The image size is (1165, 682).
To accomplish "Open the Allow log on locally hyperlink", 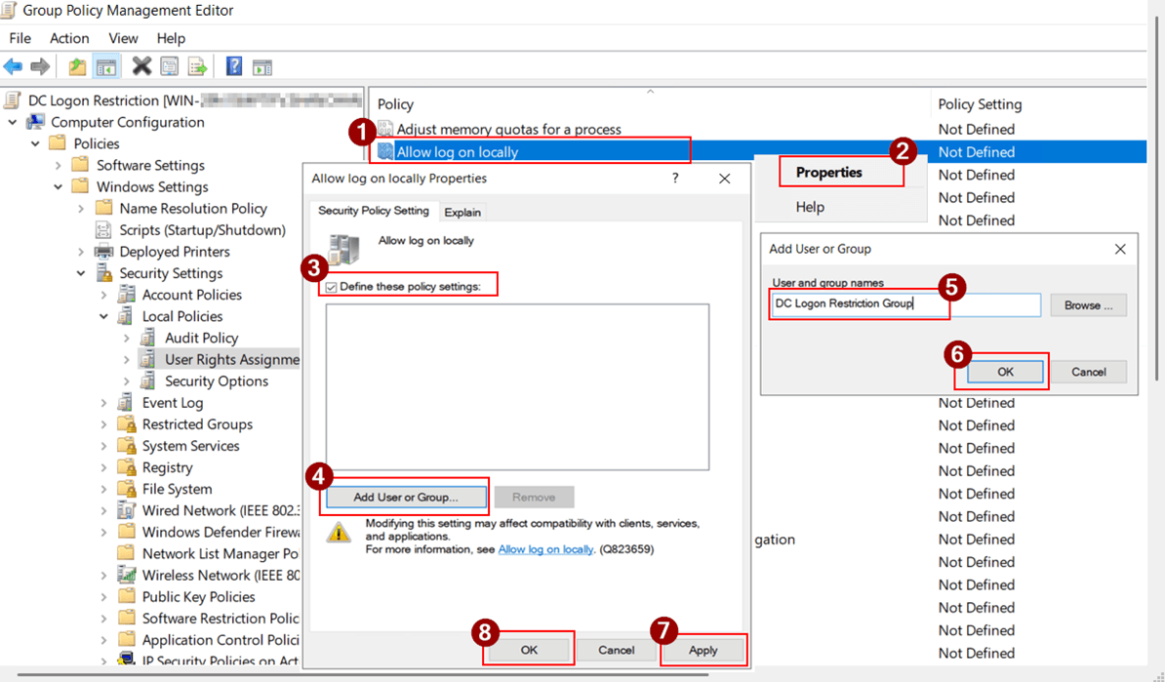I will pyautogui.click(x=545, y=549).
